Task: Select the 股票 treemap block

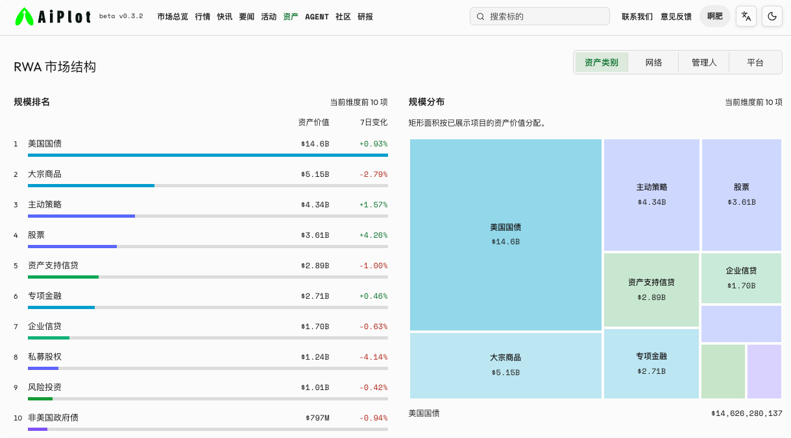Action: coord(742,195)
